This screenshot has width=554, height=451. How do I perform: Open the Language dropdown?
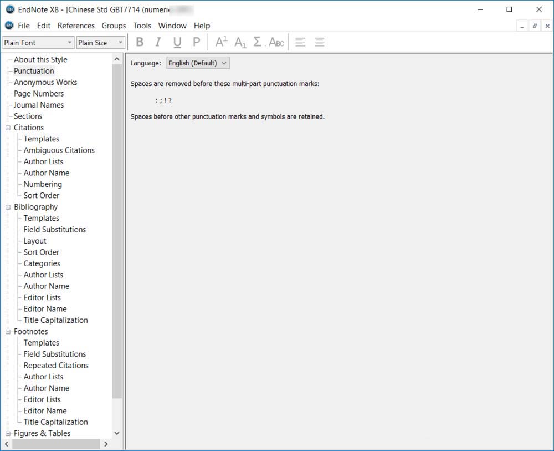click(x=198, y=63)
